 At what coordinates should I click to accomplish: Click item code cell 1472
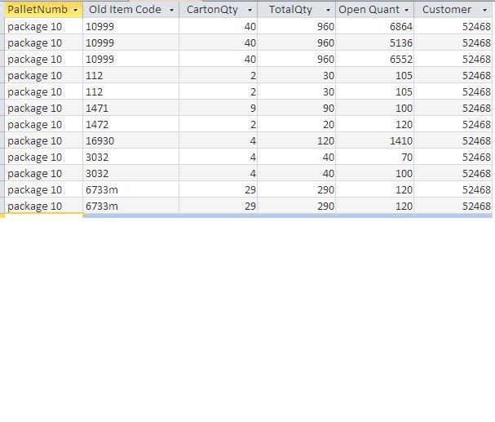(x=130, y=124)
